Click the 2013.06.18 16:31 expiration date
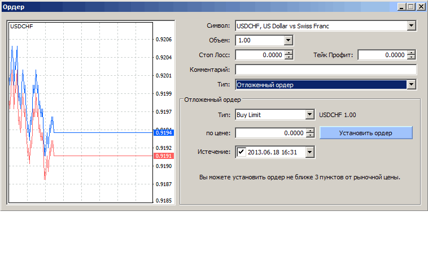Viewport: 428px width, 267px height. coord(272,152)
